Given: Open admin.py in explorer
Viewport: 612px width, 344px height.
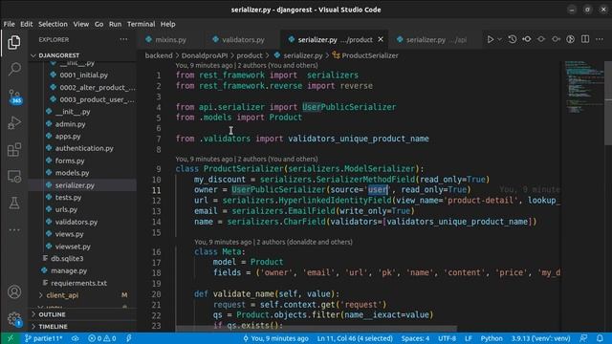Looking at the screenshot, I should [82, 124].
